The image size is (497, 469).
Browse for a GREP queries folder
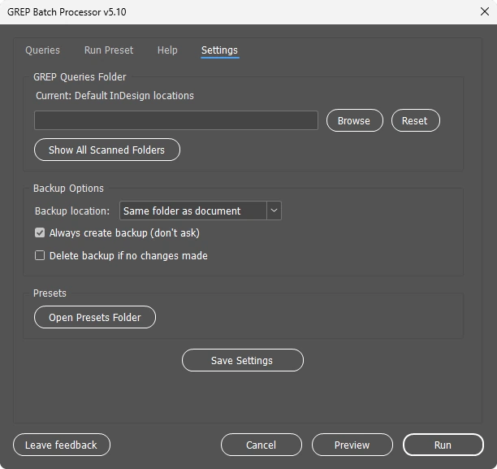pos(354,120)
